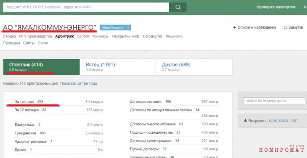Click the plus icon before Списки и наблюдение
The height and width of the screenshot is (158, 307).
234,27
